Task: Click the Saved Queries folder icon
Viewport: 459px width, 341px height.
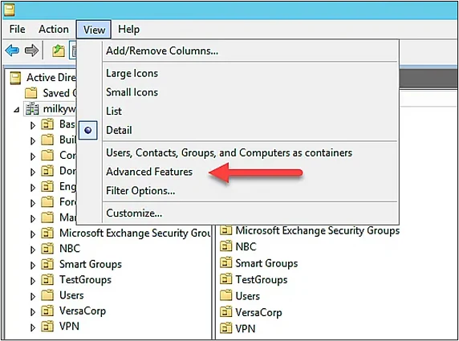Action: coord(31,93)
